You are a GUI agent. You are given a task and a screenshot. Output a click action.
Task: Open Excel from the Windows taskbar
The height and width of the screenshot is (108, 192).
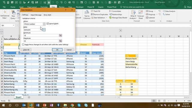(x=31, y=105)
